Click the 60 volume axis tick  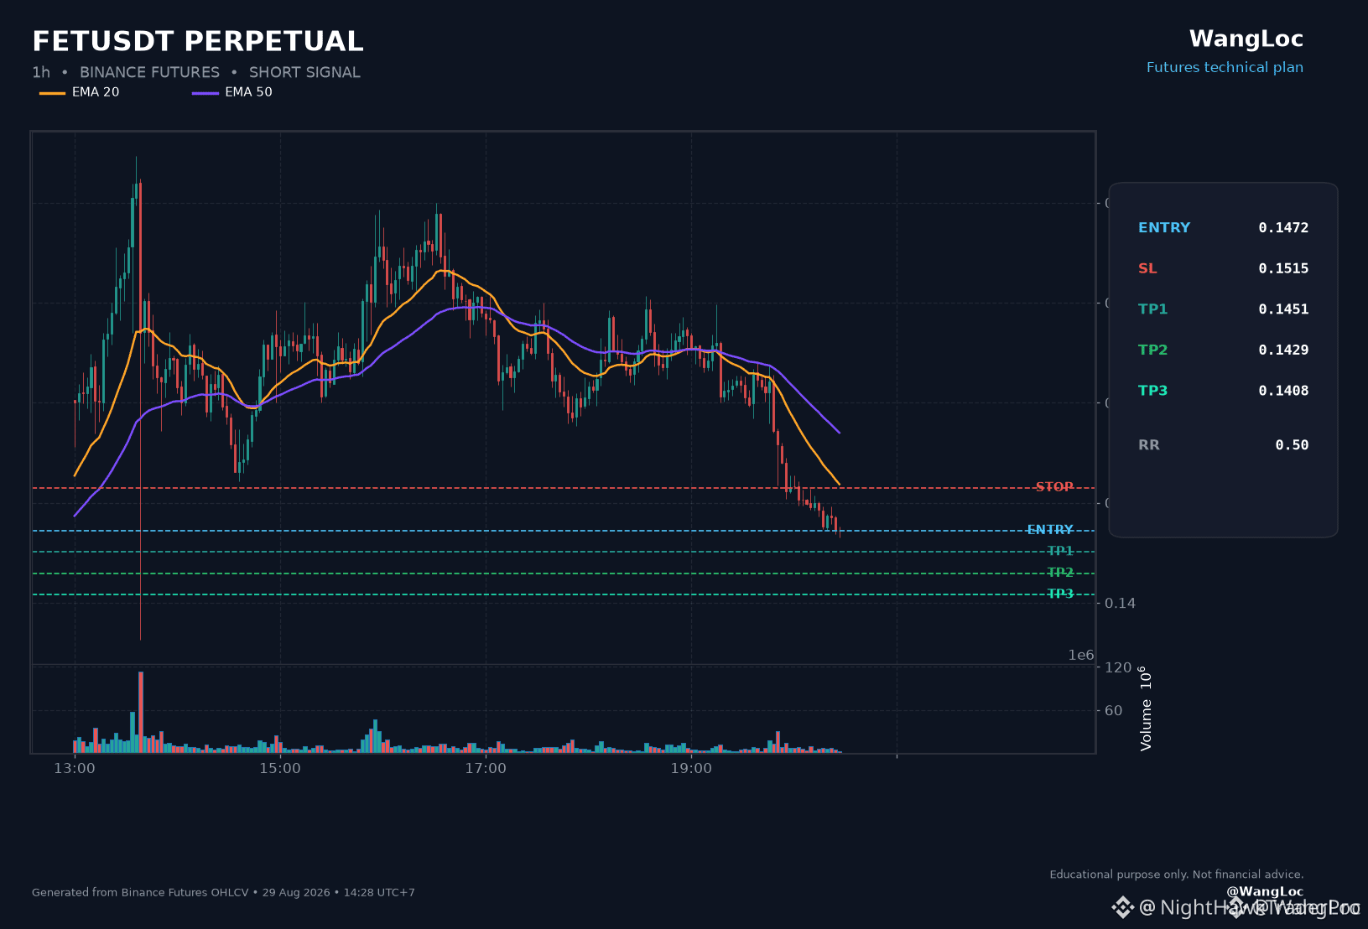tap(1114, 711)
